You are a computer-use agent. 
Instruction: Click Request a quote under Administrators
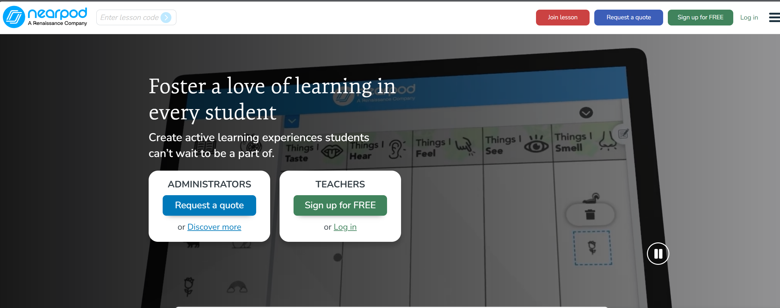[209, 205]
